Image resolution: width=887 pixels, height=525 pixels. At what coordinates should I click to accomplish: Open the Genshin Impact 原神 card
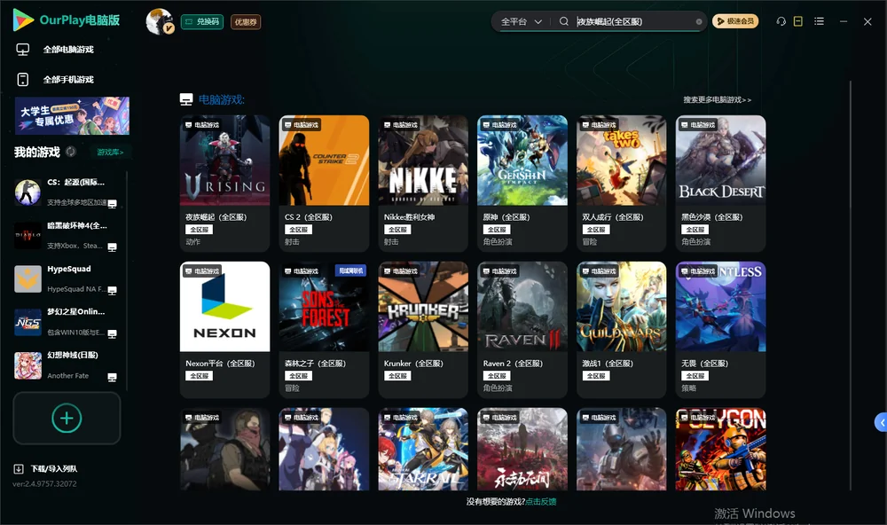pos(522,184)
